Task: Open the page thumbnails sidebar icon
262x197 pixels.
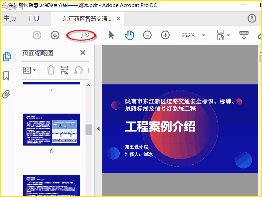Action: pos(7,57)
